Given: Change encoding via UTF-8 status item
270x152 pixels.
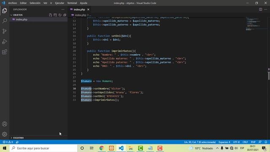Looking at the screenshot, I should tap(236, 142).
